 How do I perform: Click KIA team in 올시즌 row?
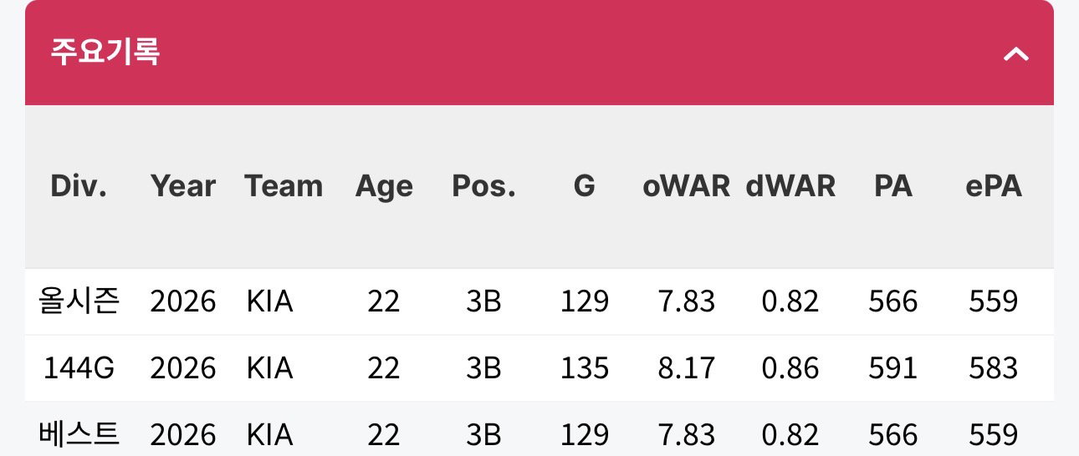(269, 301)
